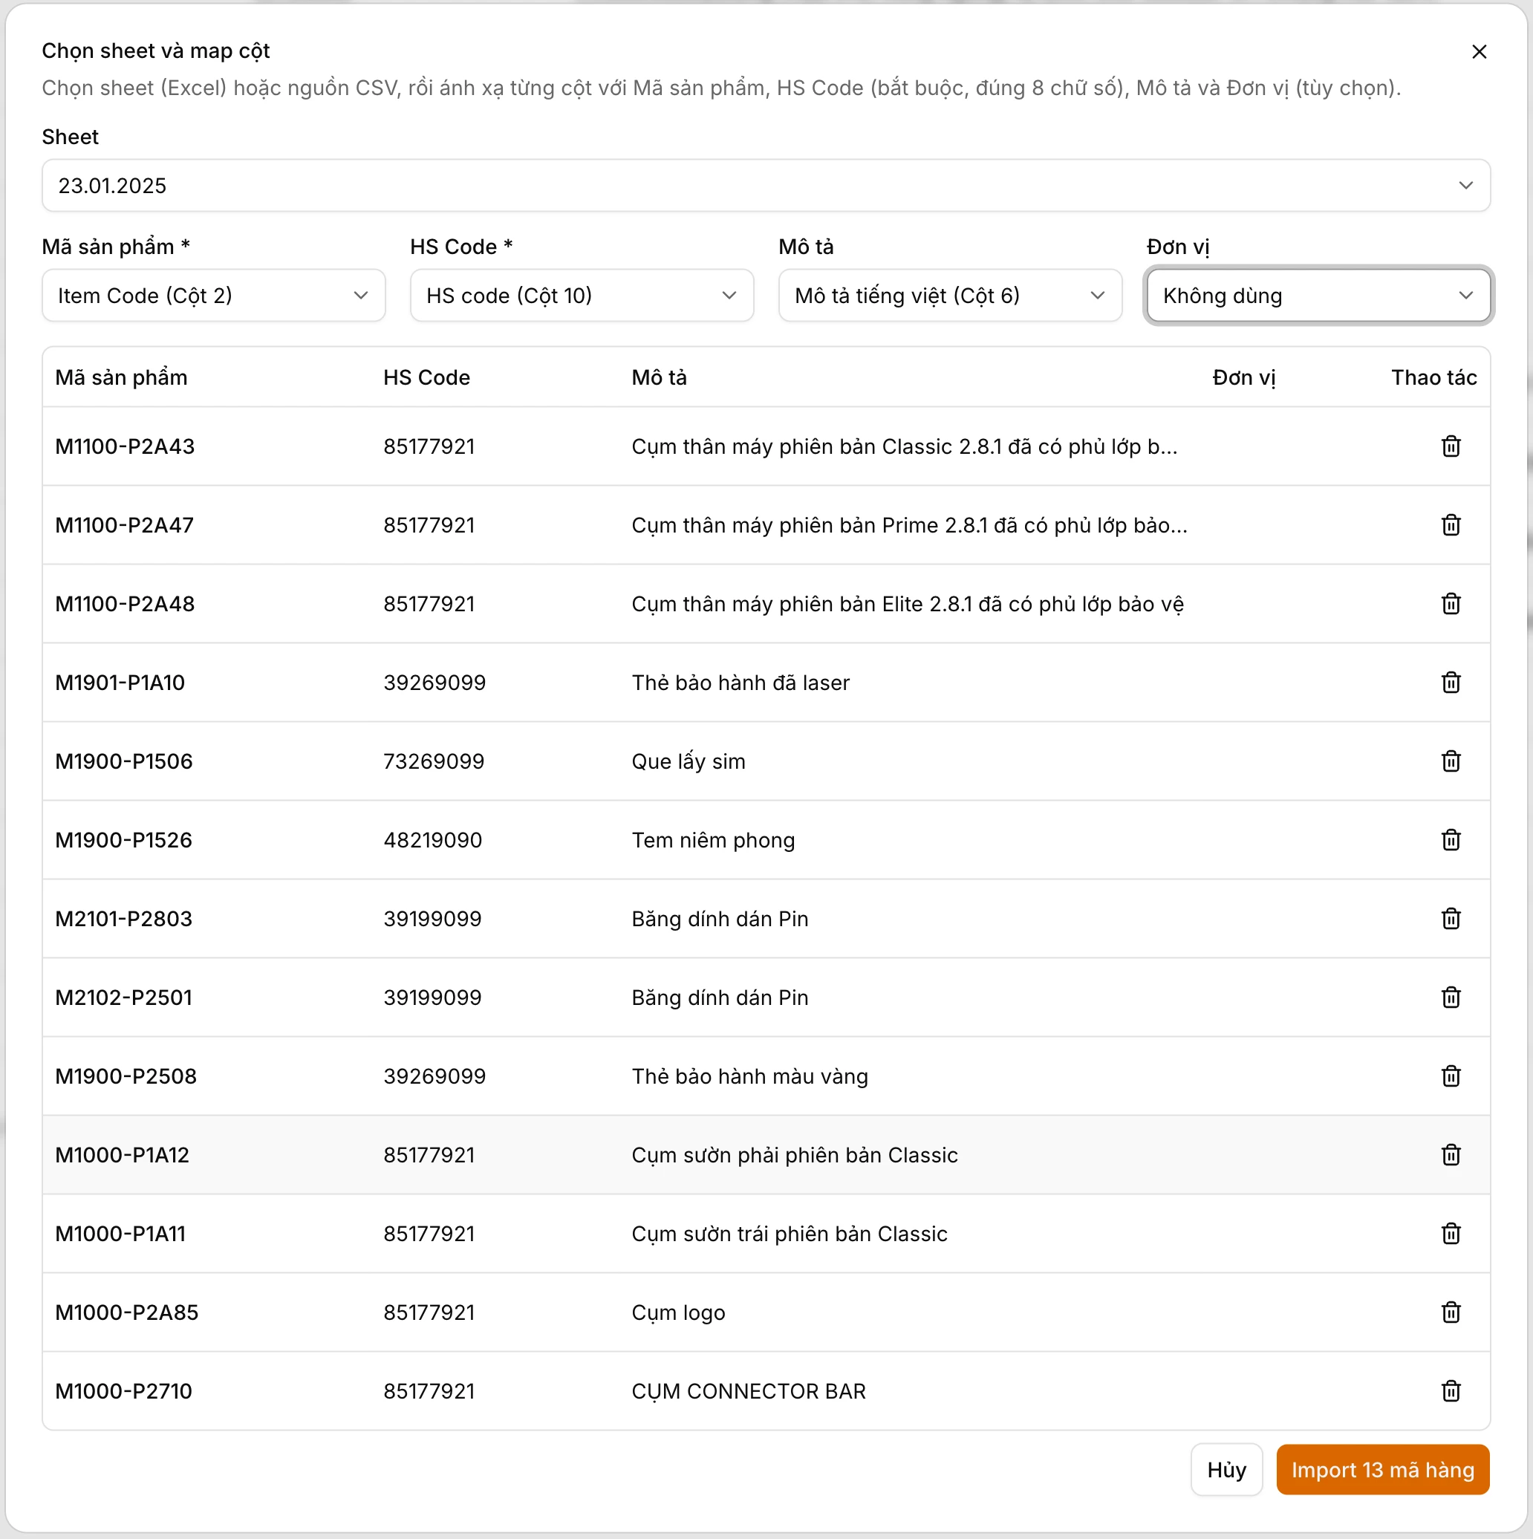Image resolution: width=1533 pixels, height=1539 pixels.
Task: Close the Chọn sheet và map cột dialog
Action: coord(1479,52)
